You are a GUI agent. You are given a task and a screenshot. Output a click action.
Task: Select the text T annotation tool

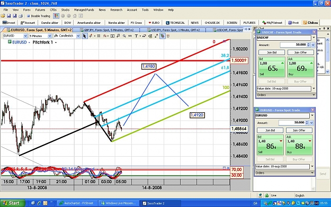pyautogui.click(x=136, y=36)
